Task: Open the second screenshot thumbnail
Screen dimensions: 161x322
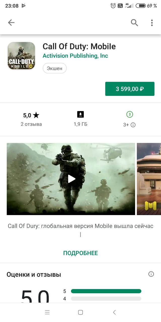Action: click(149, 179)
